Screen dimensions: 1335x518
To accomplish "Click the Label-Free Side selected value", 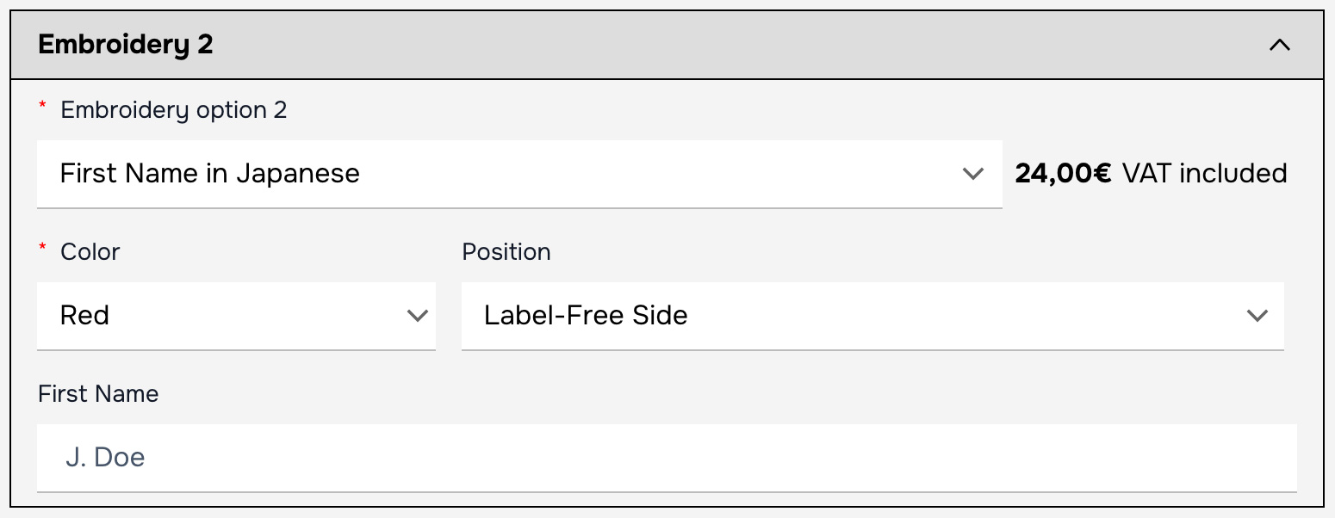I will [x=586, y=316].
